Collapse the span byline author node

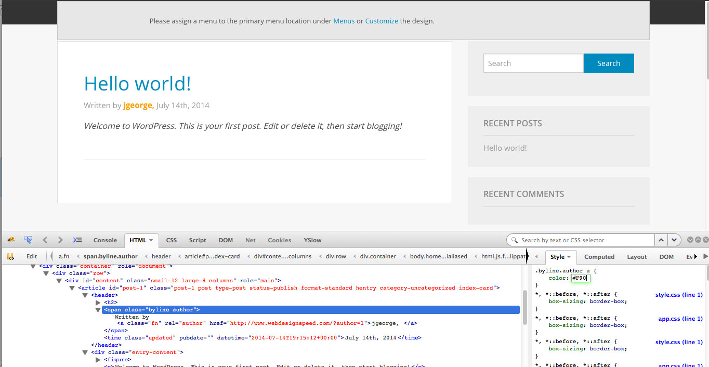point(98,310)
